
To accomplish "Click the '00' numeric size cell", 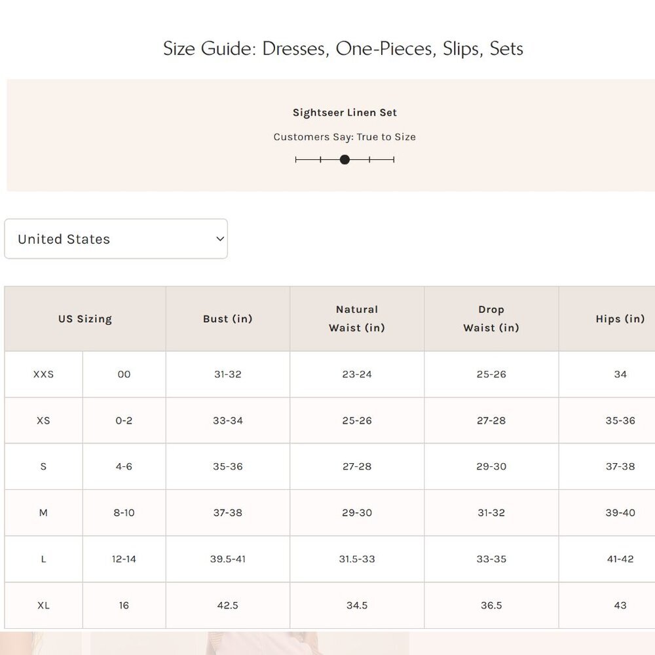I will pos(124,374).
